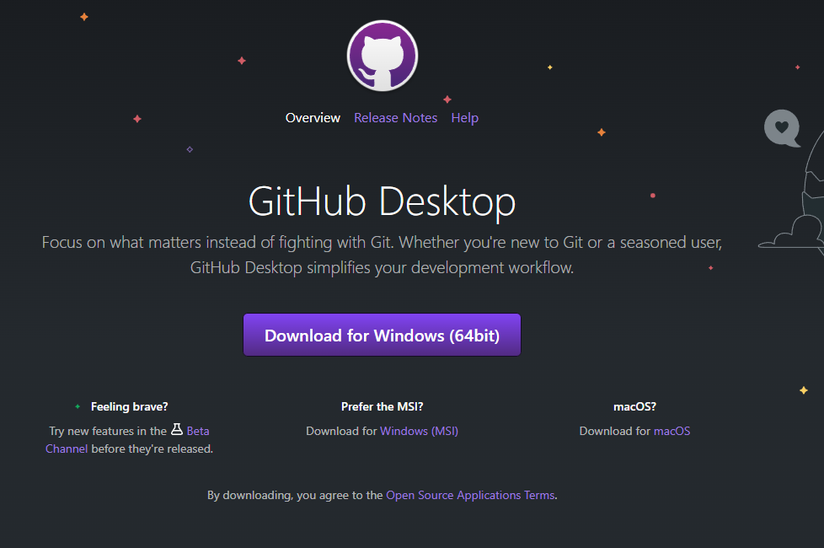824x548 pixels.
Task: Open the Help page link
Action: (464, 118)
